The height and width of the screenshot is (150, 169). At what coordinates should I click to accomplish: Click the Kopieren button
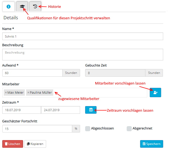[35, 144]
